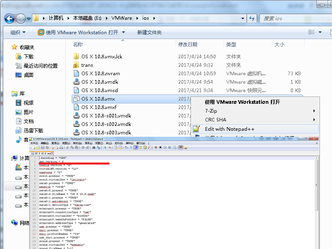
Task: Choose 使用 VMware Workstation 打开 in context menu
Action: (255, 102)
